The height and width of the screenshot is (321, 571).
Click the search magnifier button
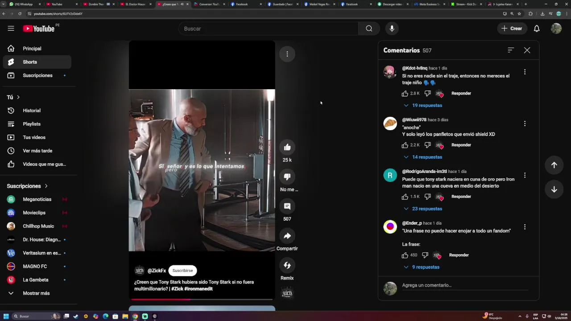tap(369, 29)
